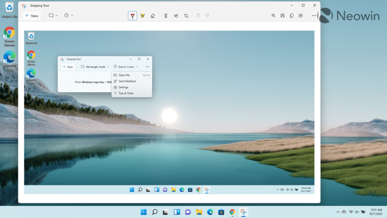The image size is (387, 218).
Task: Choose the Eraser tool
Action: [x=153, y=16]
